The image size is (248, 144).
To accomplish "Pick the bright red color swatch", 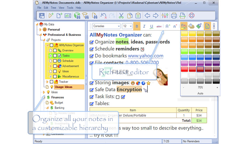I will (185, 69).
